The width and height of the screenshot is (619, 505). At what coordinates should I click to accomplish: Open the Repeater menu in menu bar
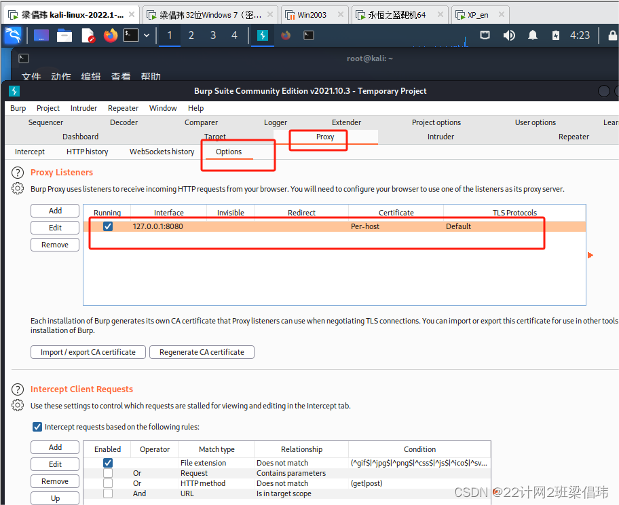(x=123, y=108)
